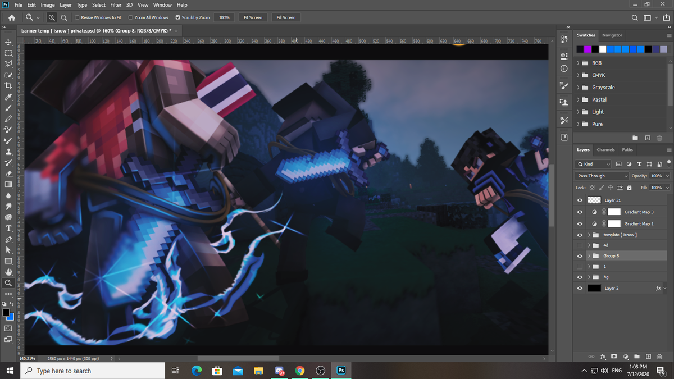Select the Pen tool
Viewport: 674px width, 379px height.
8,239
